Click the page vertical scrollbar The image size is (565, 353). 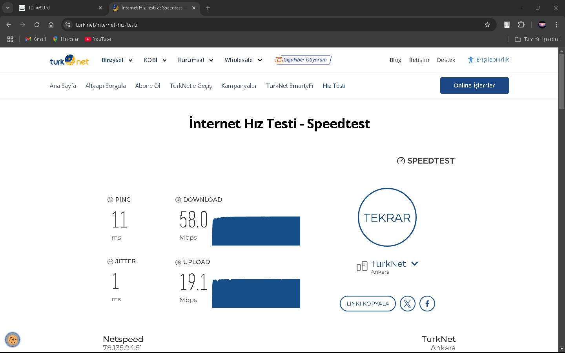(x=561, y=81)
